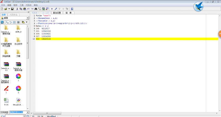Click the Excel spreadsheet toolbar icon
Viewport: 221px width, 117px height.
[43, 9]
